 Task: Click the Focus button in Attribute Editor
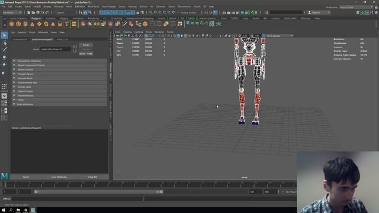86,45
